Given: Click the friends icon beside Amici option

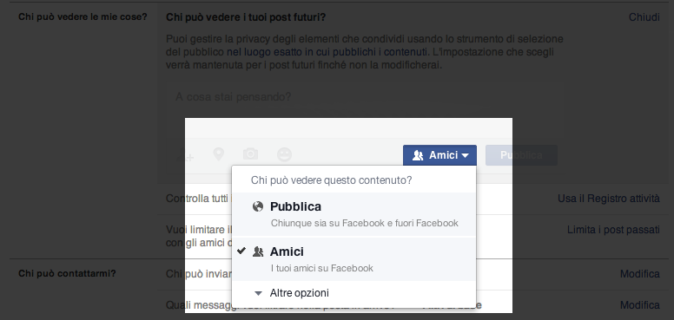Looking at the screenshot, I should [258, 251].
